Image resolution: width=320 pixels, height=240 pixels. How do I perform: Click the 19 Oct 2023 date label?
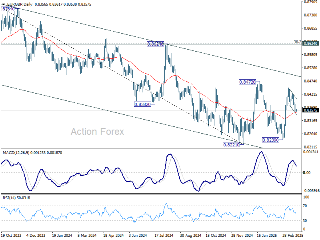pyautogui.click(x=11, y=235)
